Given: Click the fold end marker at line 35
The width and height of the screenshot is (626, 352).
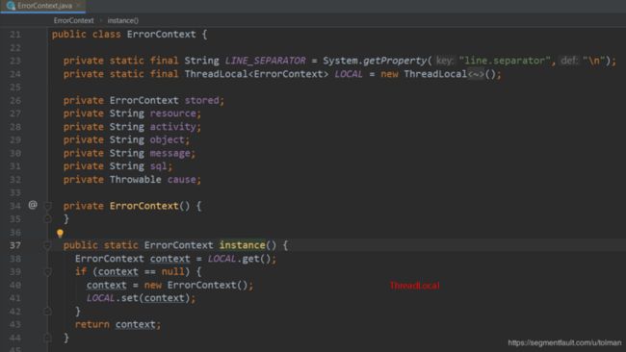Looking at the screenshot, I should tap(47, 219).
